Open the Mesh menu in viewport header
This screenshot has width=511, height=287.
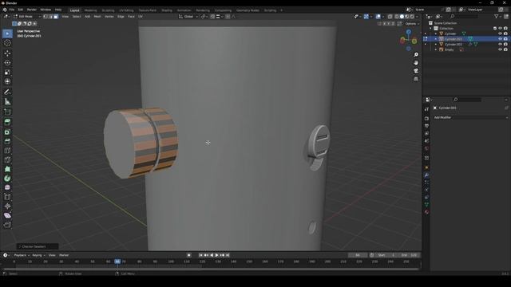click(97, 16)
